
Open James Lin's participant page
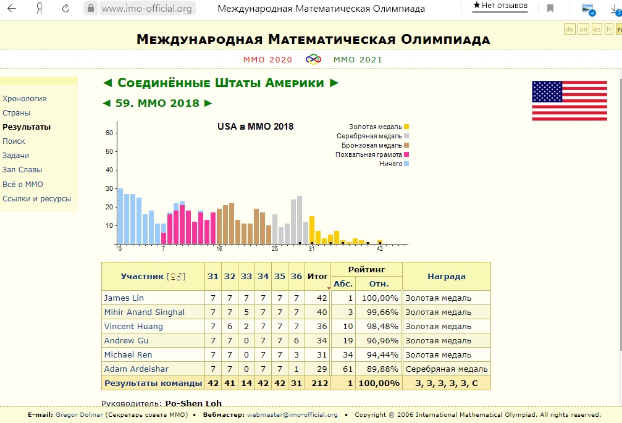point(124,298)
